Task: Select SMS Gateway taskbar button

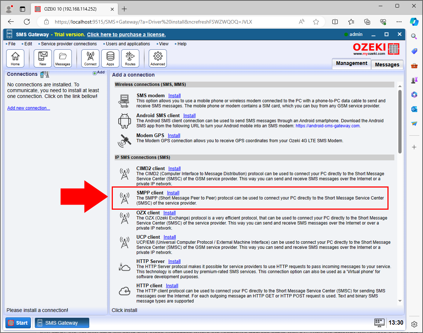Action: (62, 323)
